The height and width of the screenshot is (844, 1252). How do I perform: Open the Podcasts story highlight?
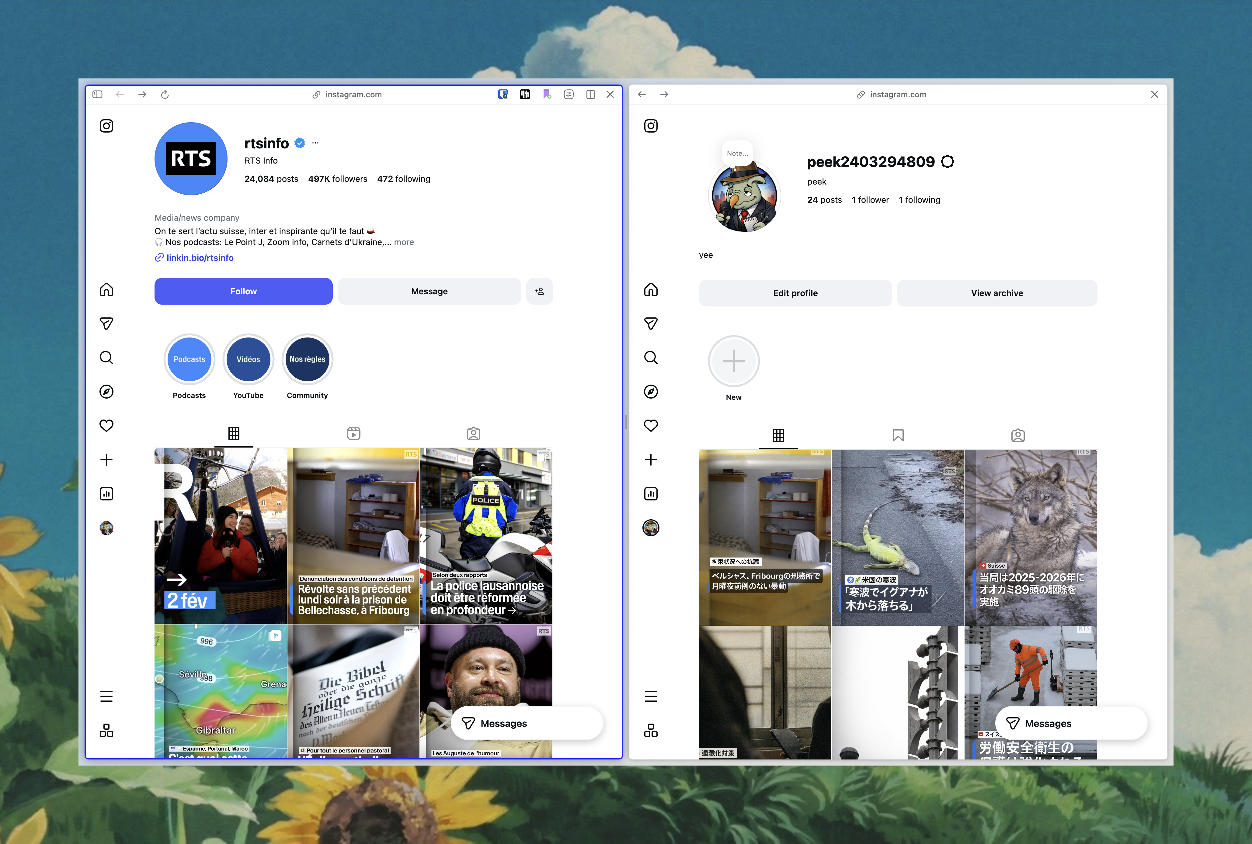point(189,360)
